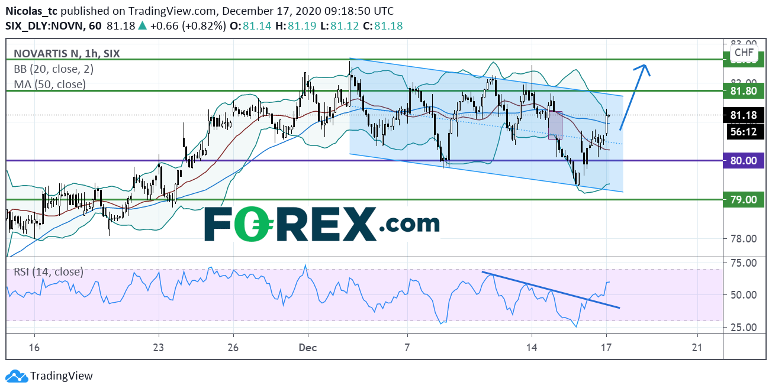Click the FOREX.com watermark logo
This screenshot has height=392, width=772.
click(x=322, y=224)
